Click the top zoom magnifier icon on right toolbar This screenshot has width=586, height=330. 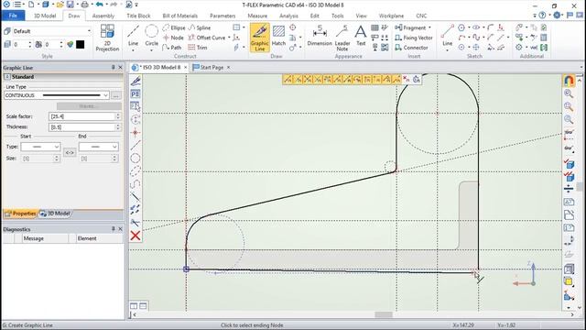coord(569,93)
